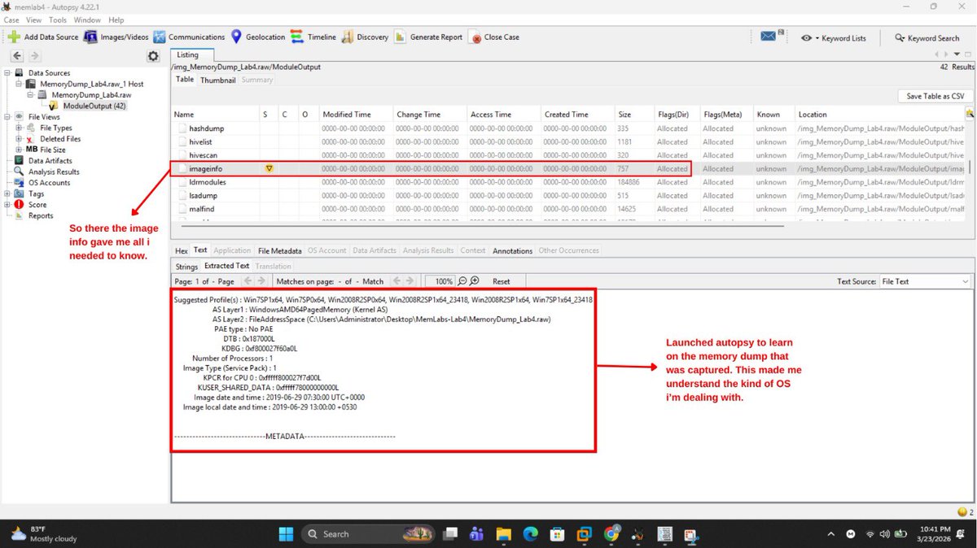Open the Geolocation map tool
The width and height of the screenshot is (977, 548).
[257, 37]
